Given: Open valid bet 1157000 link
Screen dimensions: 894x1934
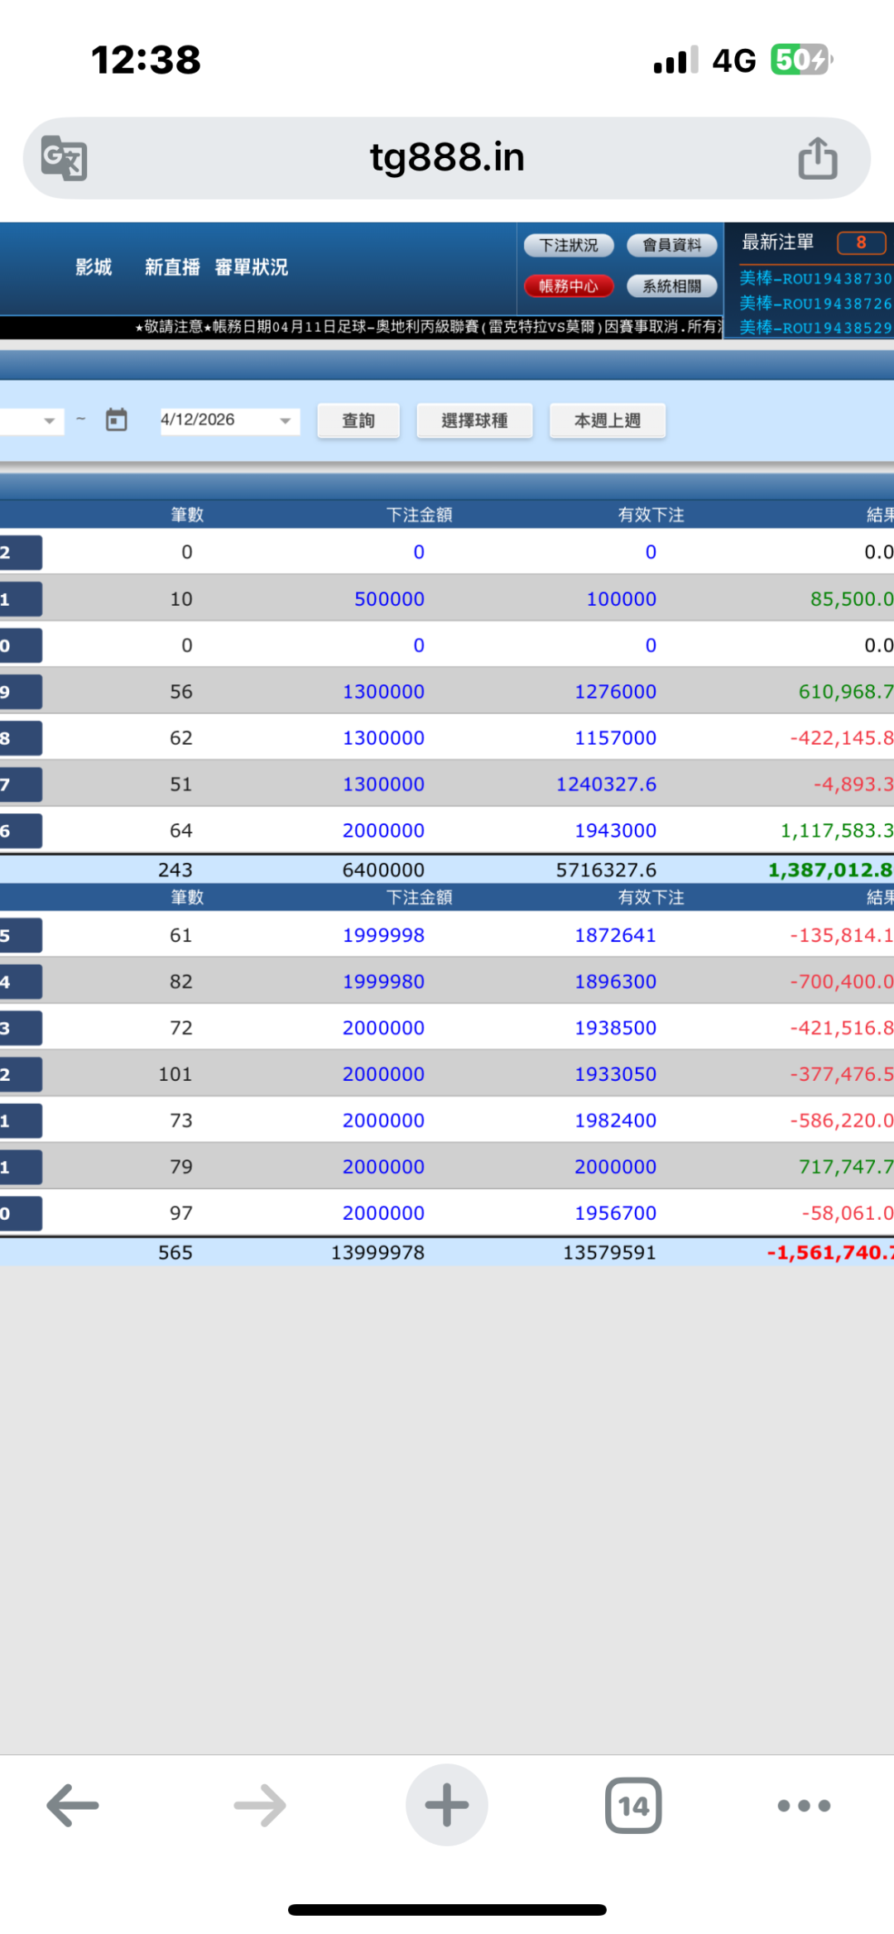Looking at the screenshot, I should tap(615, 738).
